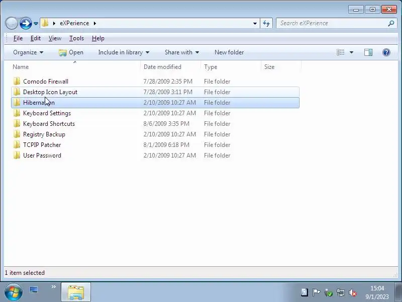The image size is (402, 302).
Task: Sort by the Size column header
Action: tap(281, 67)
